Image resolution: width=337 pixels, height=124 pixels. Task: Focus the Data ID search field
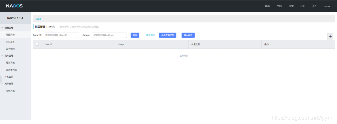point(61,35)
